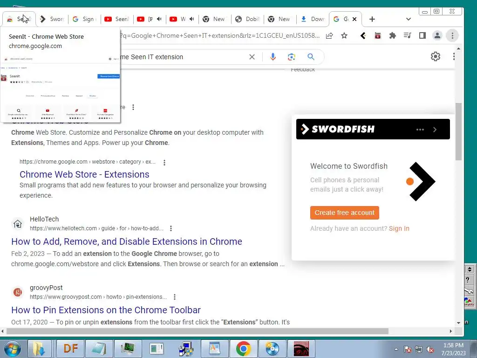This screenshot has height=358, width=477.
Task: Open the Notepad taskbar icon
Action: tap(99, 349)
